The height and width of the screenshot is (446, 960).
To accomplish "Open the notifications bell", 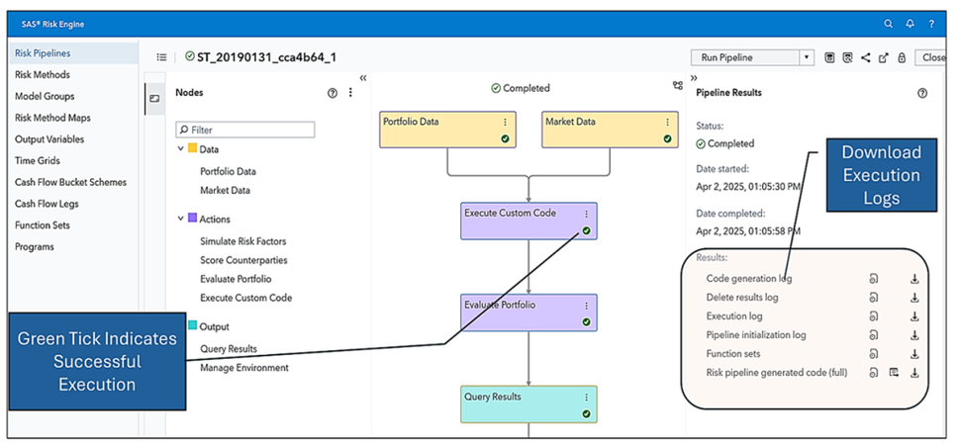I will tap(910, 24).
